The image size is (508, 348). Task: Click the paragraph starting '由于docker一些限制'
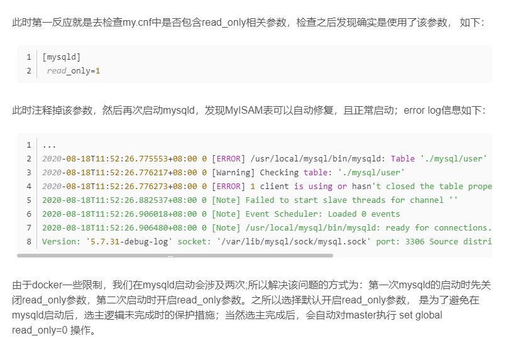251,308
